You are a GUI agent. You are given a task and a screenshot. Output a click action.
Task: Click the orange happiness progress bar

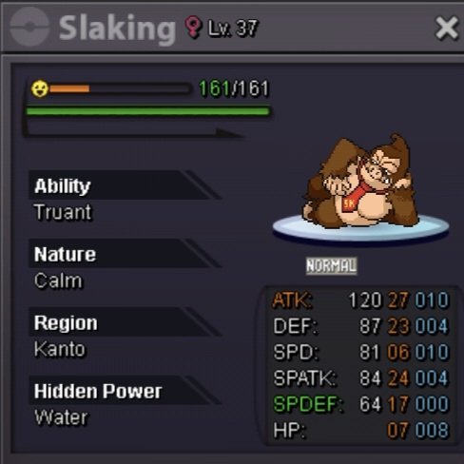(120, 88)
